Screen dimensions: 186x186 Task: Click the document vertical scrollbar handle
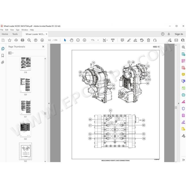pyautogui.click(x=176, y=107)
